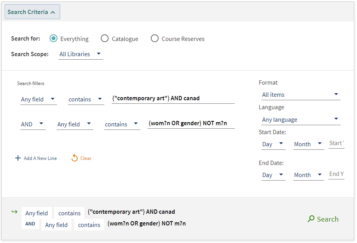
Task: Click the contemporary art query input field
Action: pos(173,98)
